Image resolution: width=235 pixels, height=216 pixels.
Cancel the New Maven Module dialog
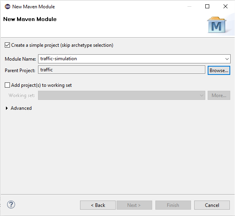212,205
